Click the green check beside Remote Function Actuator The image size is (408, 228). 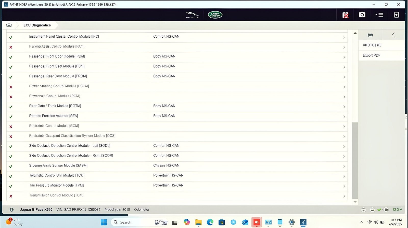tap(11, 117)
